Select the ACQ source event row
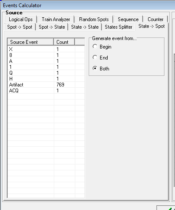The height and width of the screenshot is (210, 175). [46, 91]
